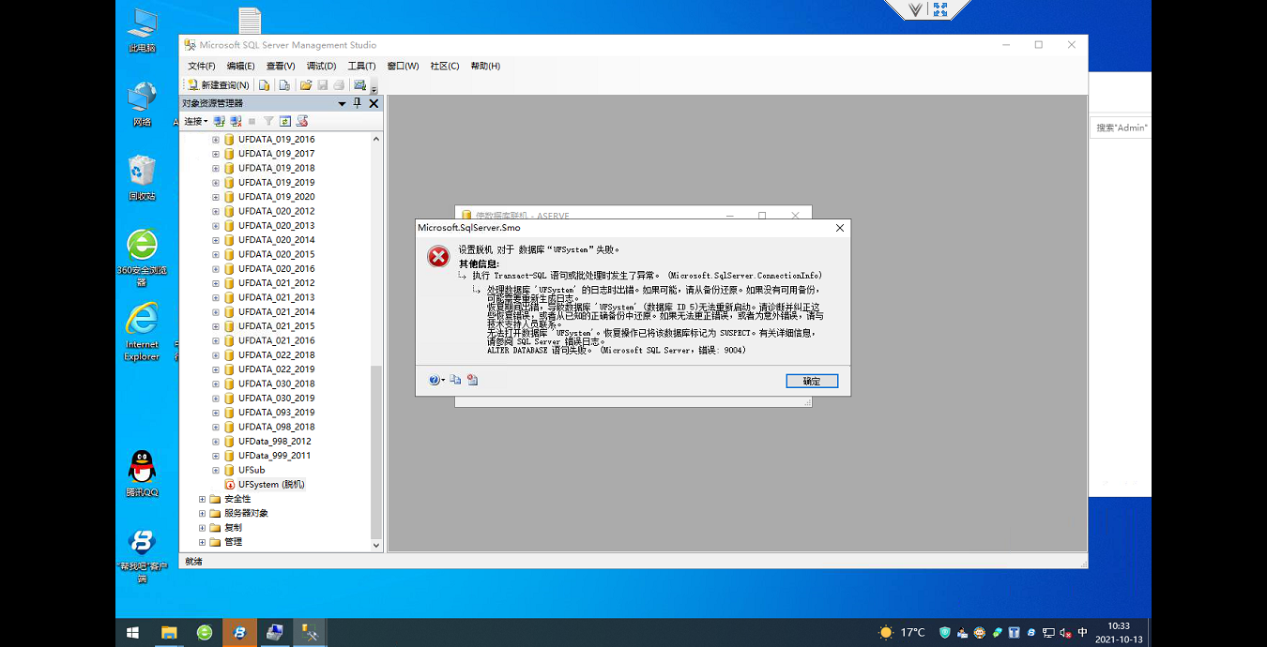
Task: Click the stop square icon in Object Explorer
Action: (x=252, y=121)
